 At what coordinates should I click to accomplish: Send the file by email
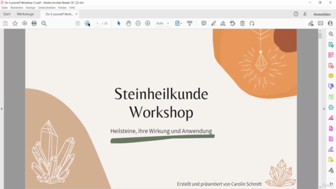(321, 23)
